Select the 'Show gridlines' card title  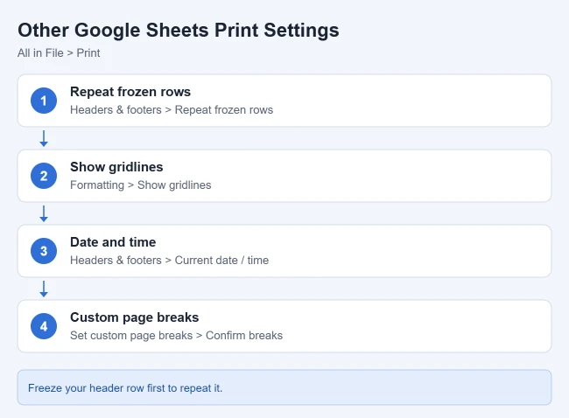pos(116,167)
